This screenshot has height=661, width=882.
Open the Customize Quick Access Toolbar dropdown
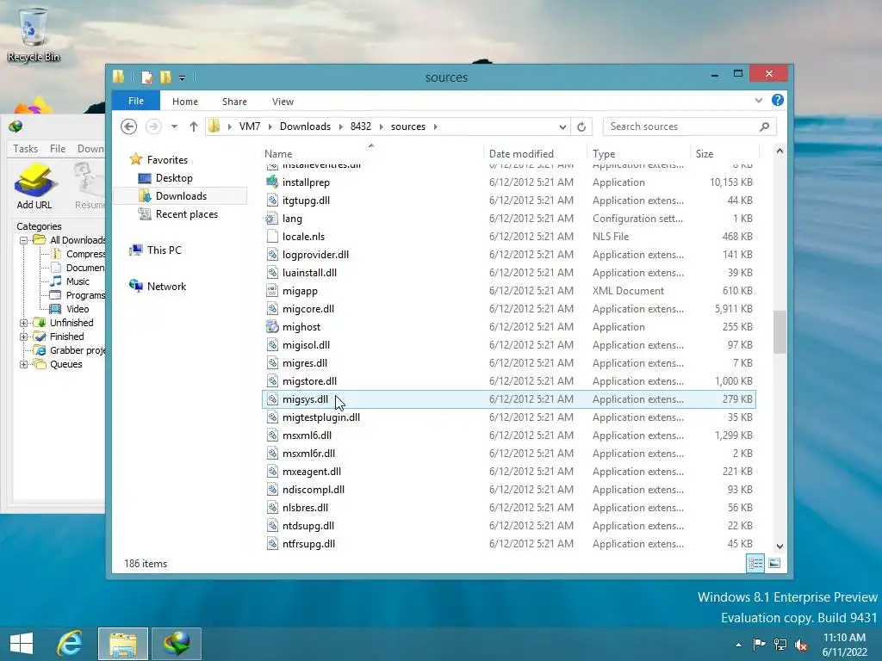click(x=182, y=77)
